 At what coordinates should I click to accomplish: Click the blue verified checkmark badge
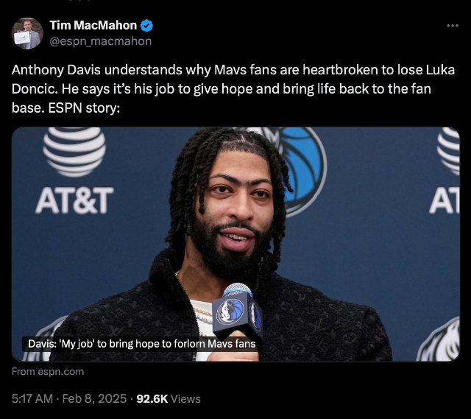(x=146, y=26)
